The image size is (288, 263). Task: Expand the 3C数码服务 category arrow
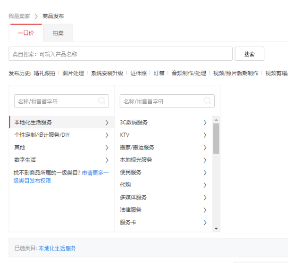click(205, 123)
